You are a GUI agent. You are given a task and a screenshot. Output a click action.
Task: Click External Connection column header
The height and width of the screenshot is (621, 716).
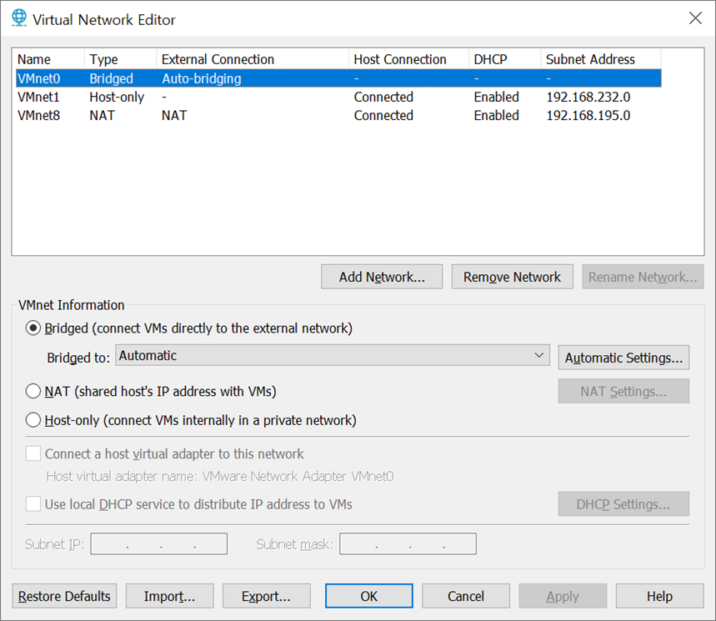(253, 59)
